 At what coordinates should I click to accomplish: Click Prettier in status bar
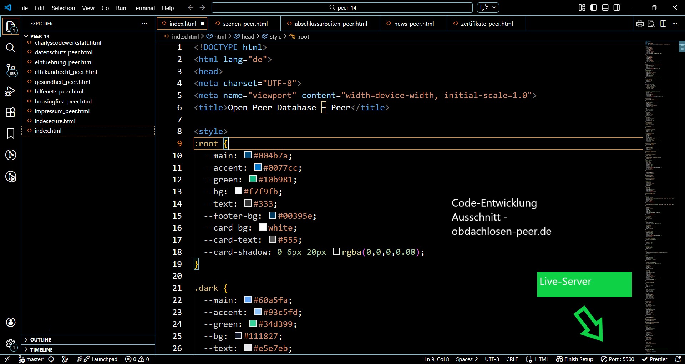click(x=655, y=359)
